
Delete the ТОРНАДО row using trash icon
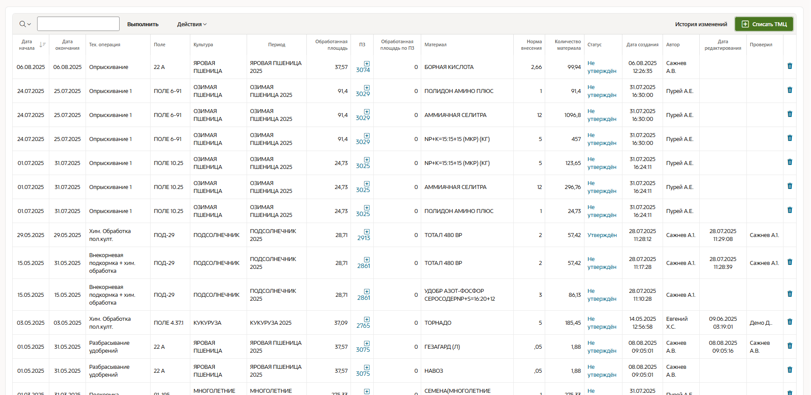pyautogui.click(x=790, y=322)
